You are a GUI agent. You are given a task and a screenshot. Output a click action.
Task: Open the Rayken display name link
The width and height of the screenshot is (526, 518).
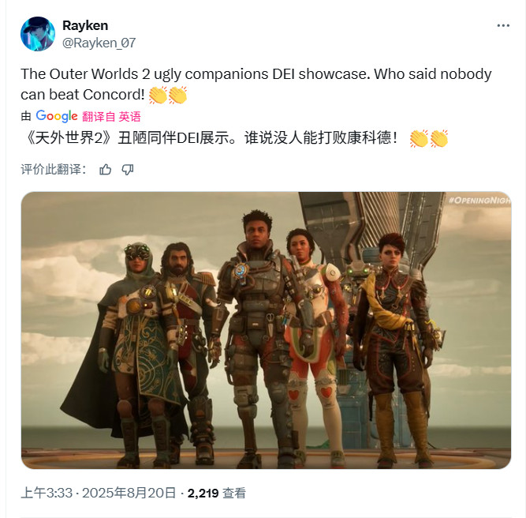pos(85,25)
